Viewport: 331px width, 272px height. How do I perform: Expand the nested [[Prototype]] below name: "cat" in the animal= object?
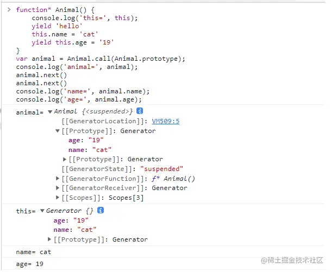pyautogui.click(x=65, y=159)
